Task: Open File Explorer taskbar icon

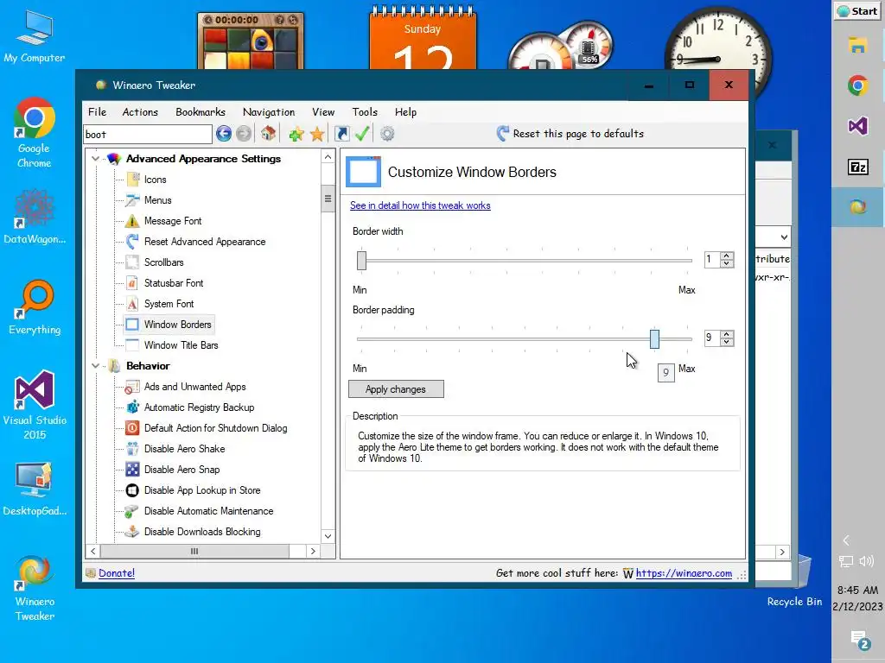Action: pyautogui.click(x=858, y=45)
